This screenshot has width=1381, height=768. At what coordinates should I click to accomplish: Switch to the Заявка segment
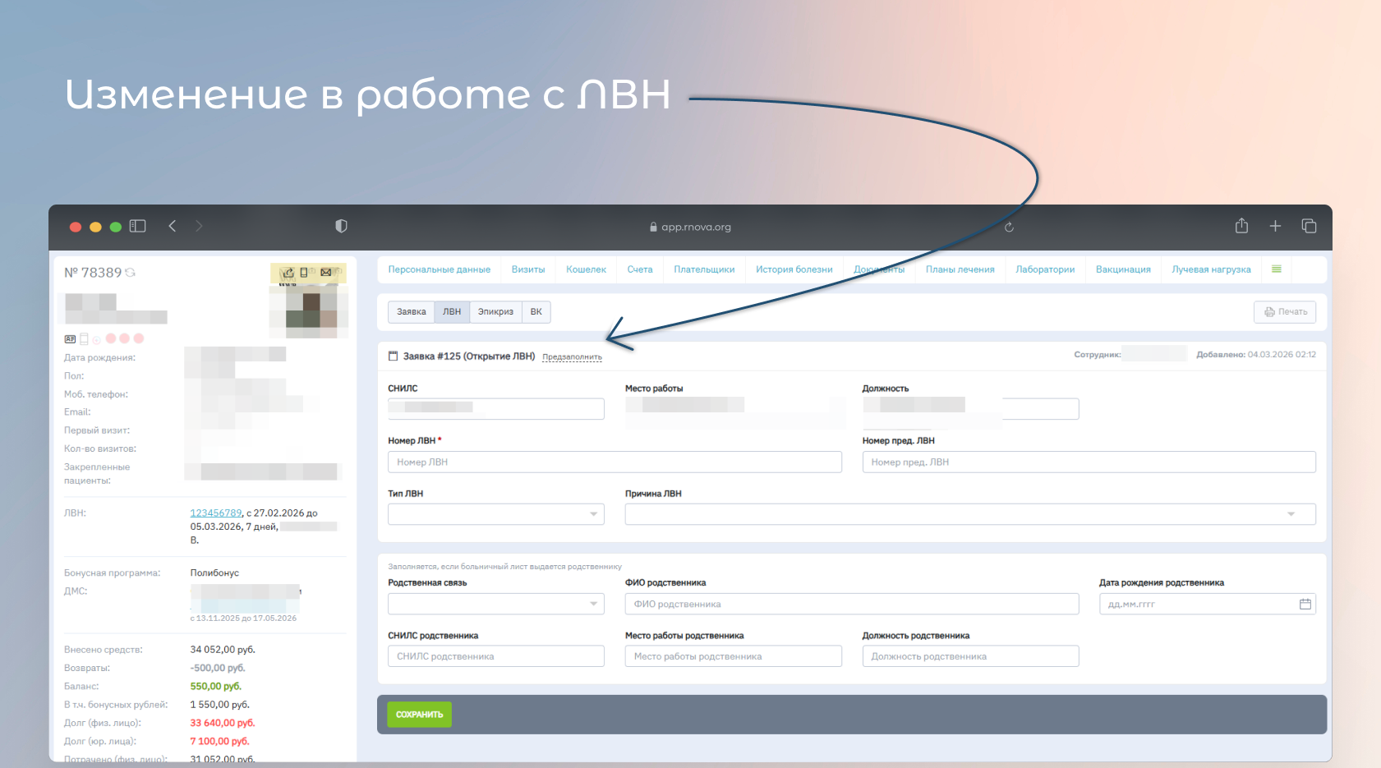(411, 312)
